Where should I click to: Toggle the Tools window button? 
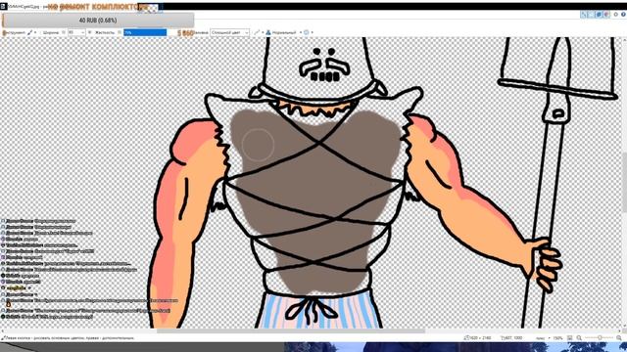tap(584, 15)
